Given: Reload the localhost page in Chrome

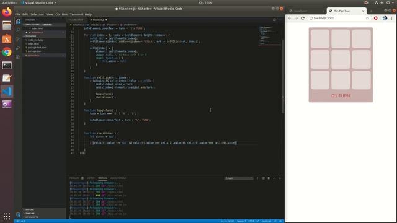Looking at the screenshot, I should [303, 18].
